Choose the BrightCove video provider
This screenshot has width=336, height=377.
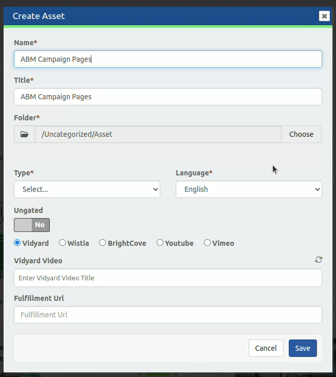102,243
